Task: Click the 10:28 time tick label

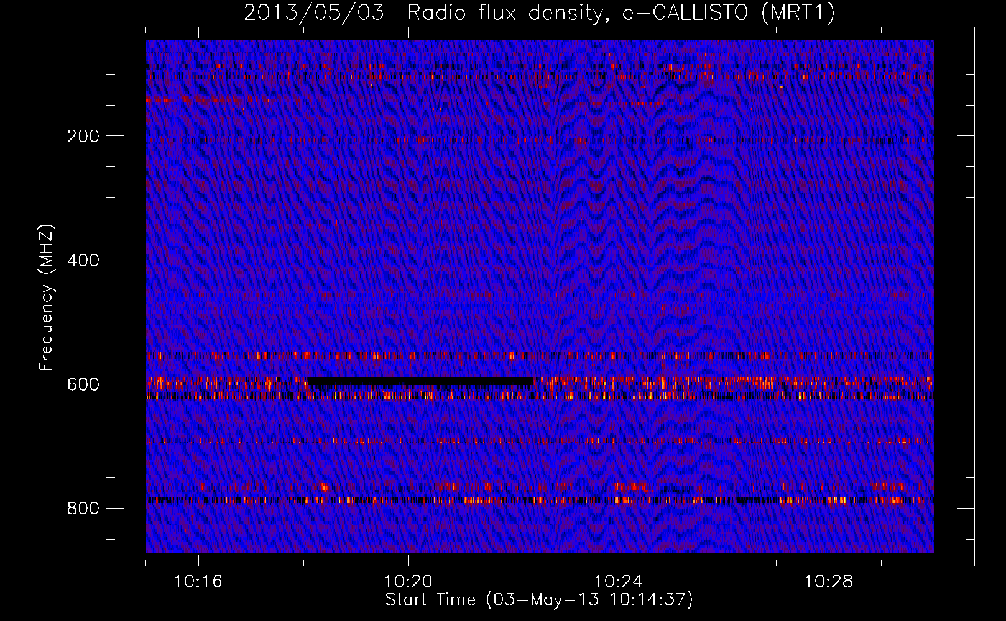Action: coord(829,582)
